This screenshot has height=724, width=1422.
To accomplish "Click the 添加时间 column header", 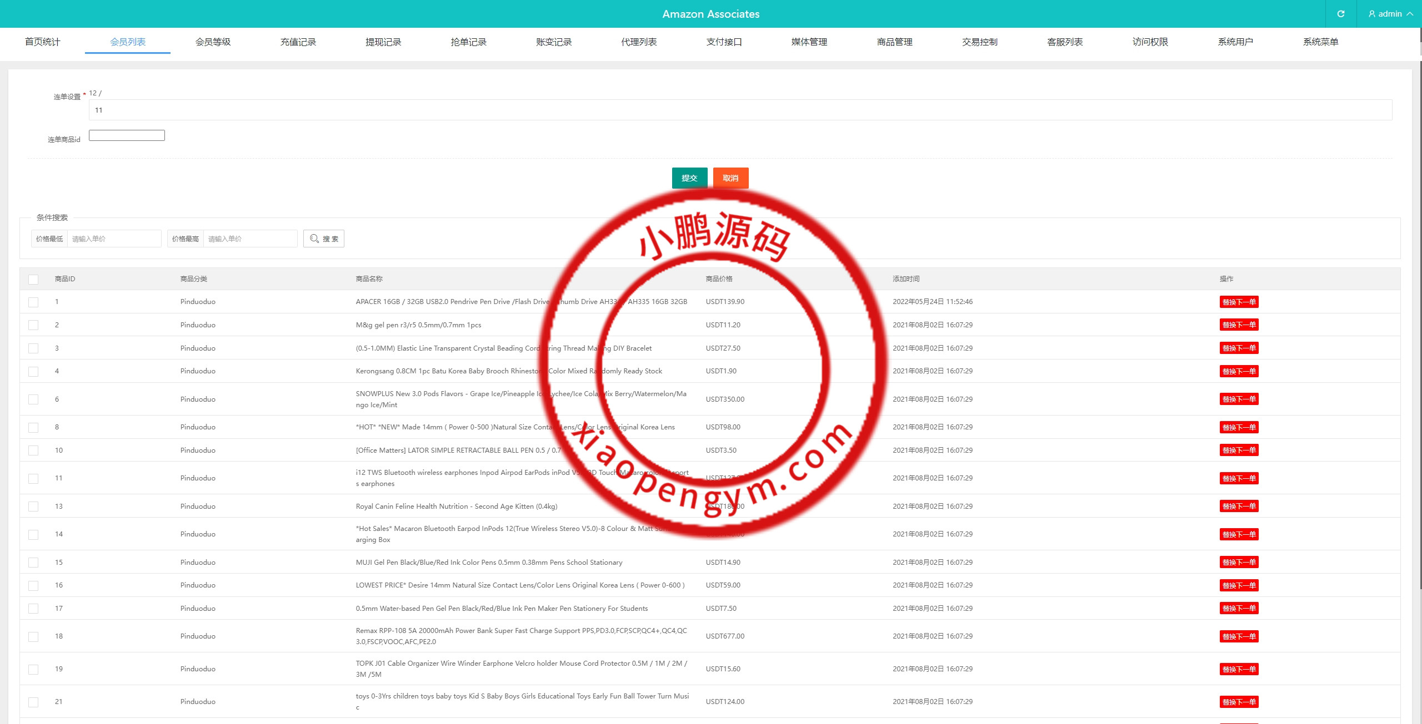I will click(x=906, y=279).
